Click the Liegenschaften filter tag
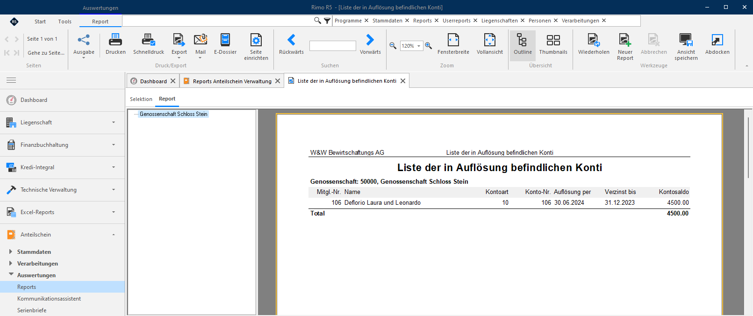753x316 pixels. click(499, 21)
